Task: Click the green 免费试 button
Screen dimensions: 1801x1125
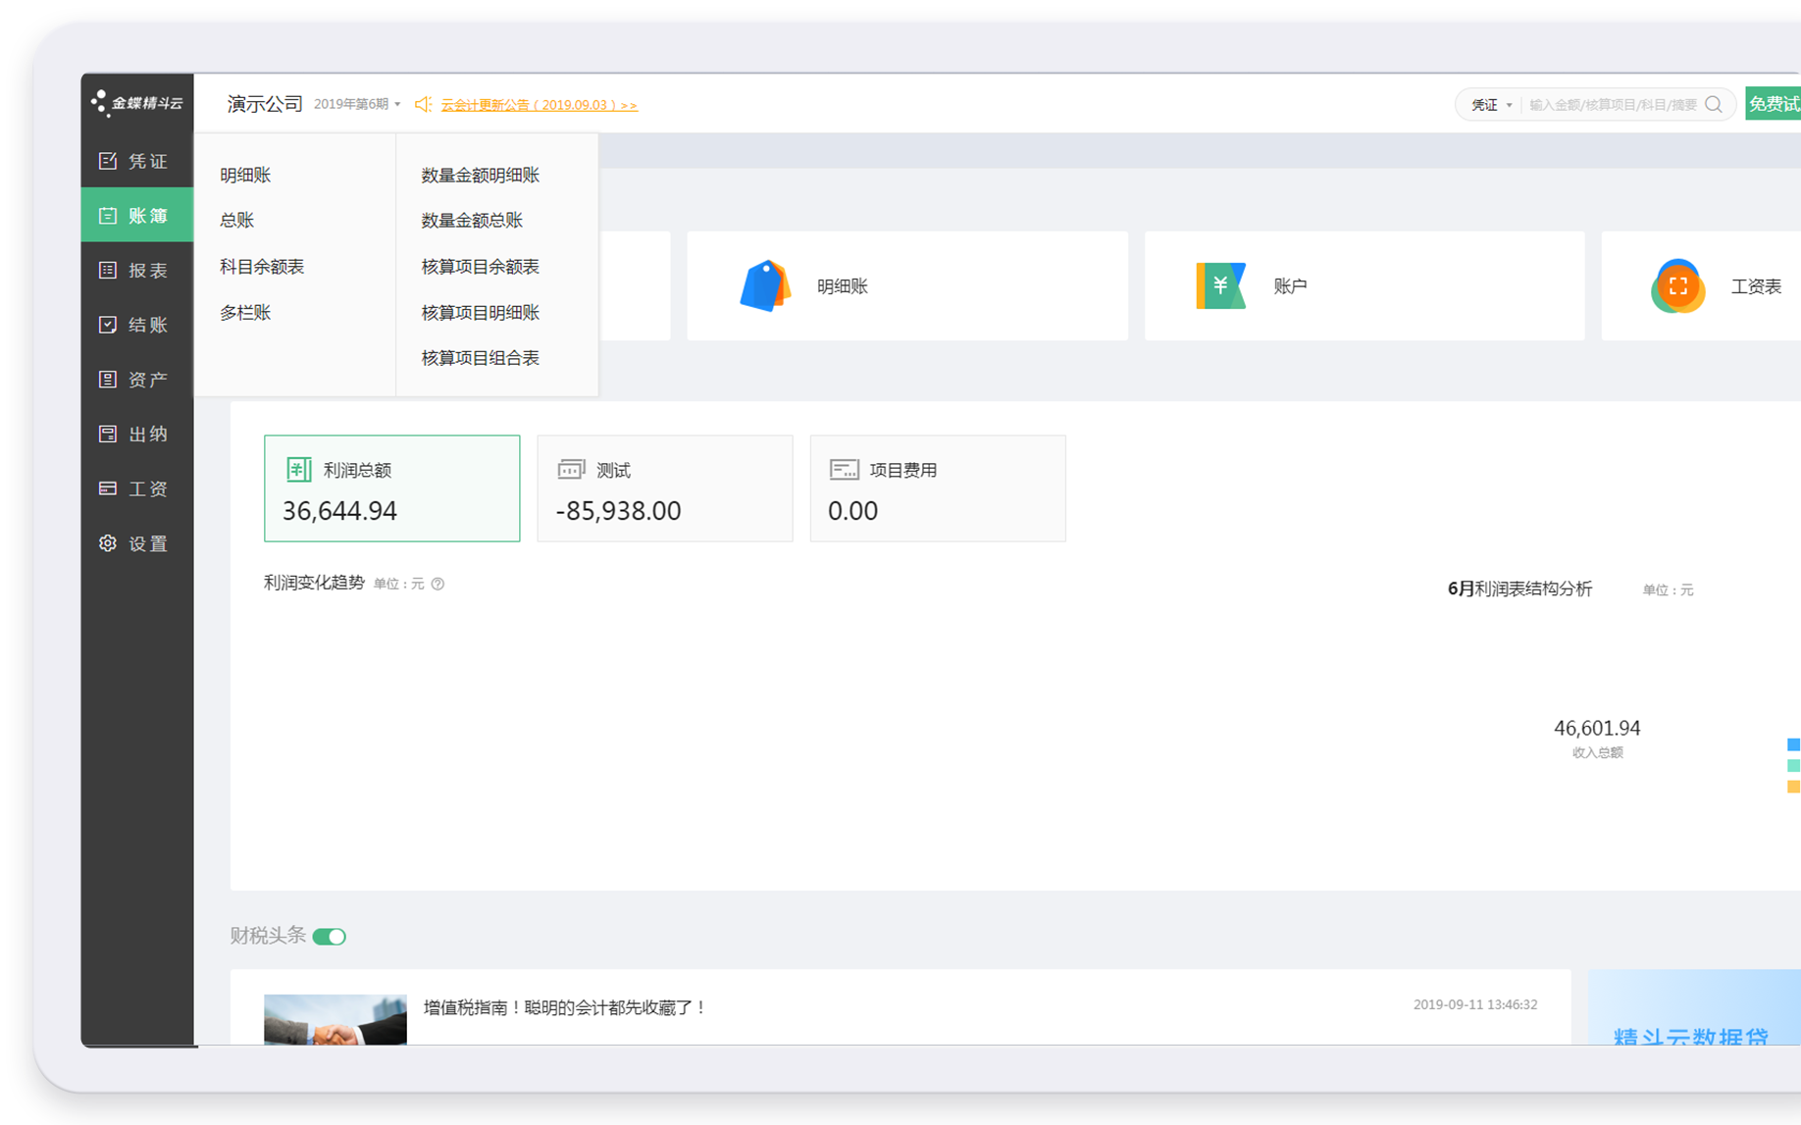Action: tap(1773, 104)
